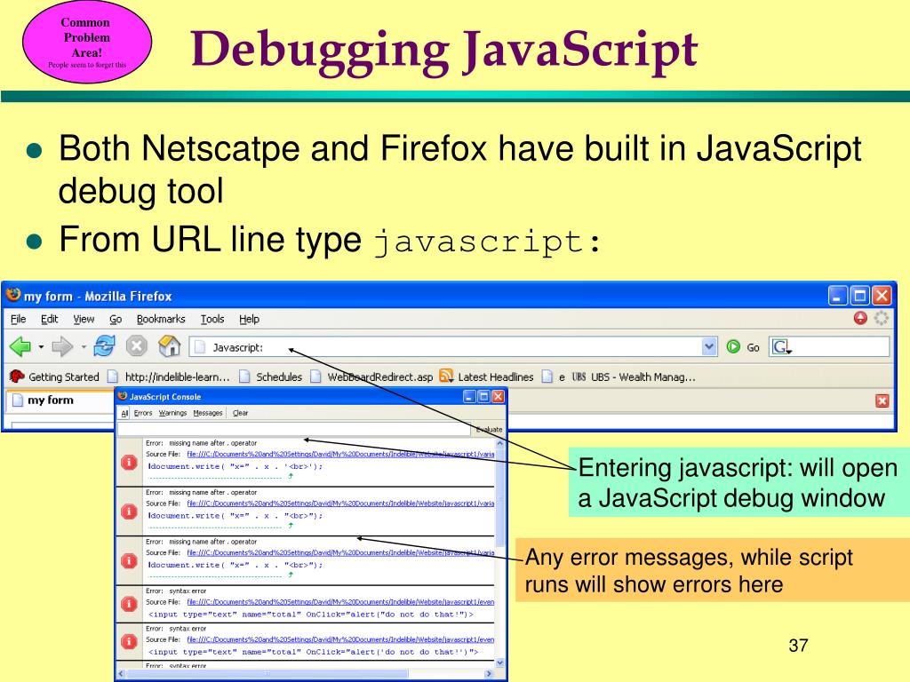This screenshot has width=910, height=682.
Task: Show All messages in JavaScript Console
Action: point(124,413)
